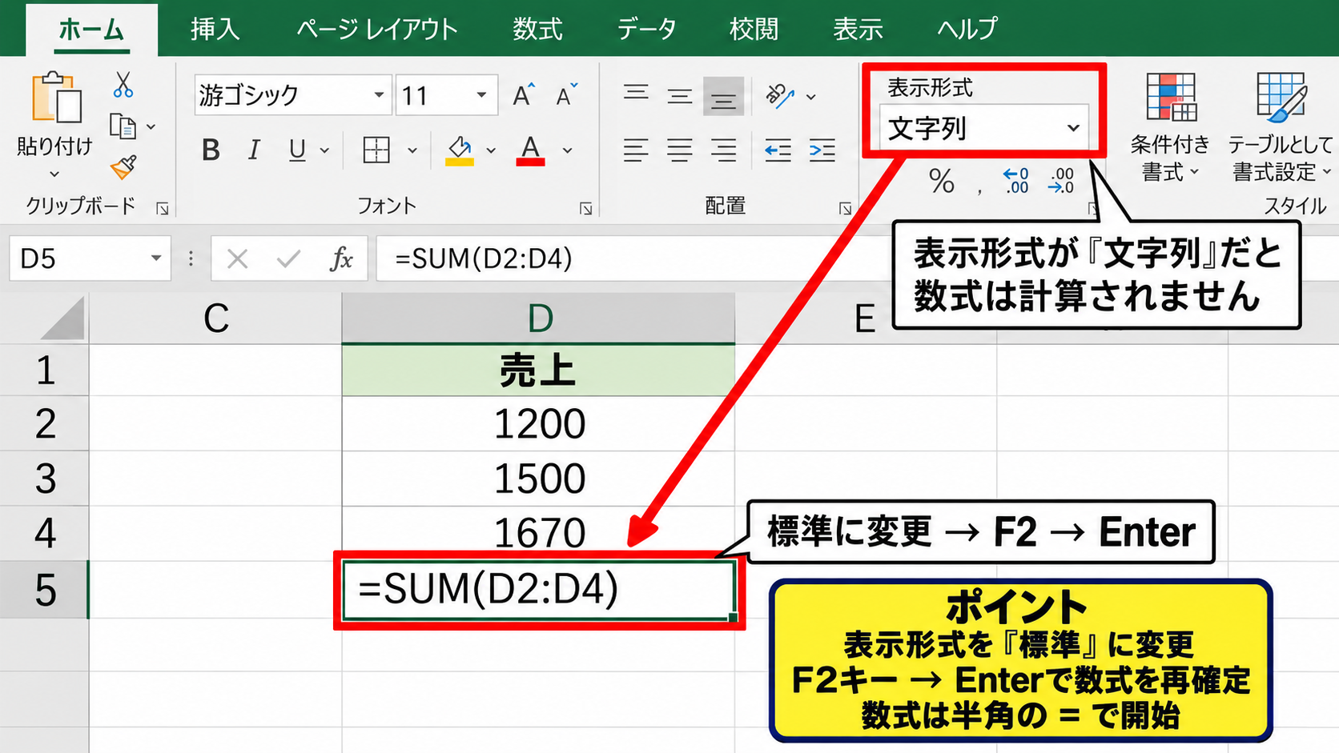Screen dimensions: 1339x753
Task: Click the Insert Function fx button
Action: tap(341, 258)
